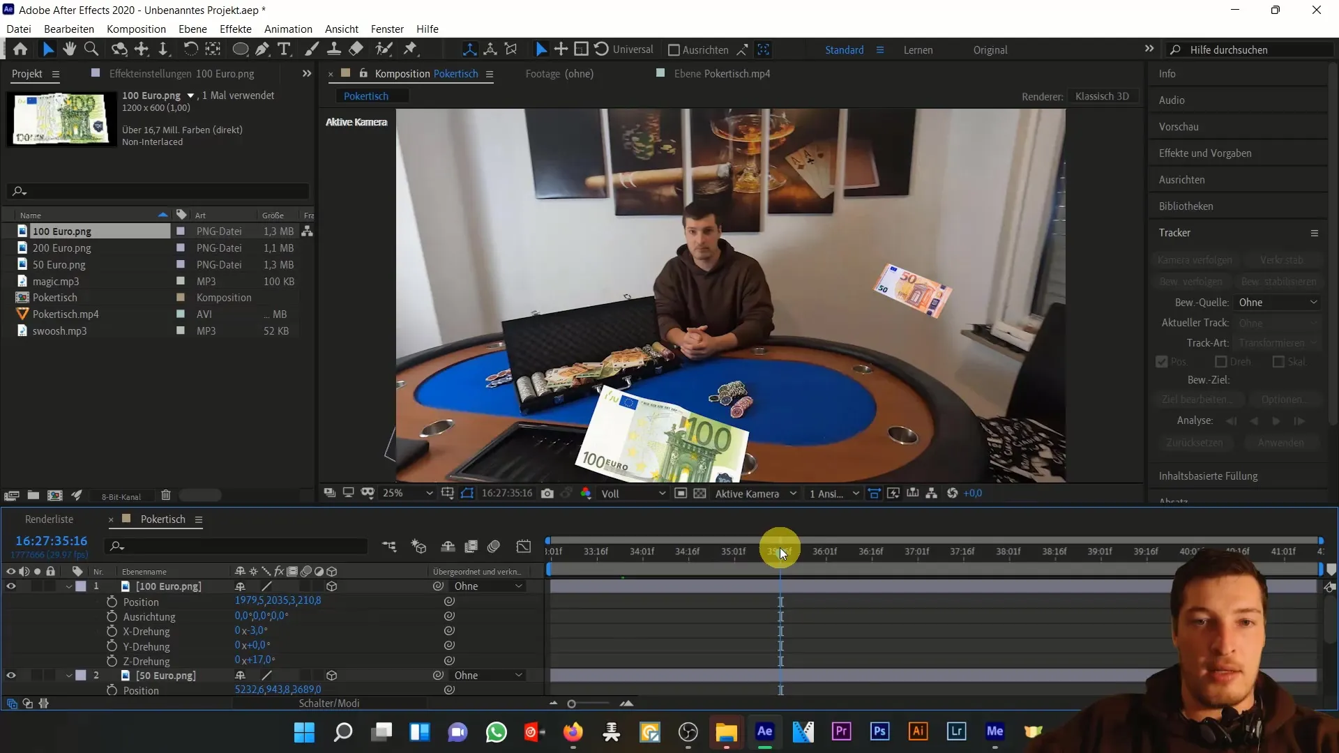The width and height of the screenshot is (1339, 753).
Task: Open Firefox from the taskbar
Action: [573, 731]
